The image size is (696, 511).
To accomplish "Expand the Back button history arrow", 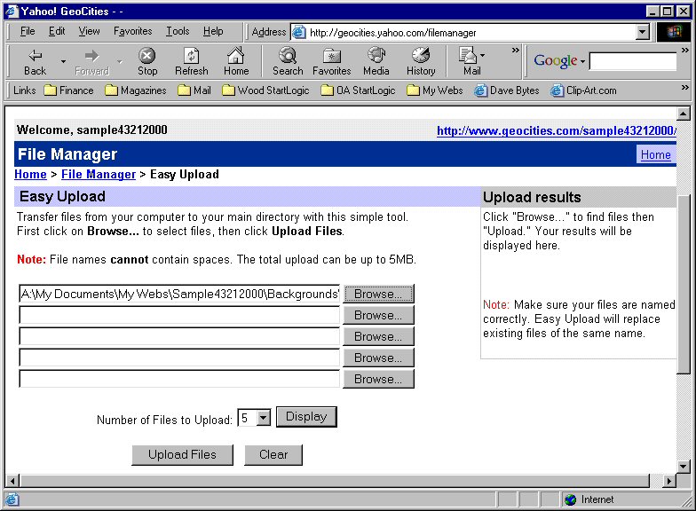I will [x=64, y=61].
